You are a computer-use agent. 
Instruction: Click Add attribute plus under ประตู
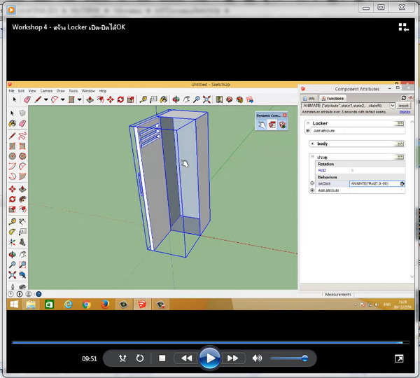click(x=312, y=190)
